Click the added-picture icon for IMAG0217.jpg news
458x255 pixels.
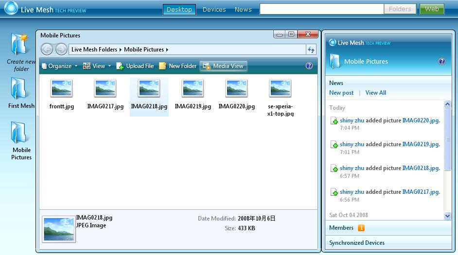click(x=334, y=192)
